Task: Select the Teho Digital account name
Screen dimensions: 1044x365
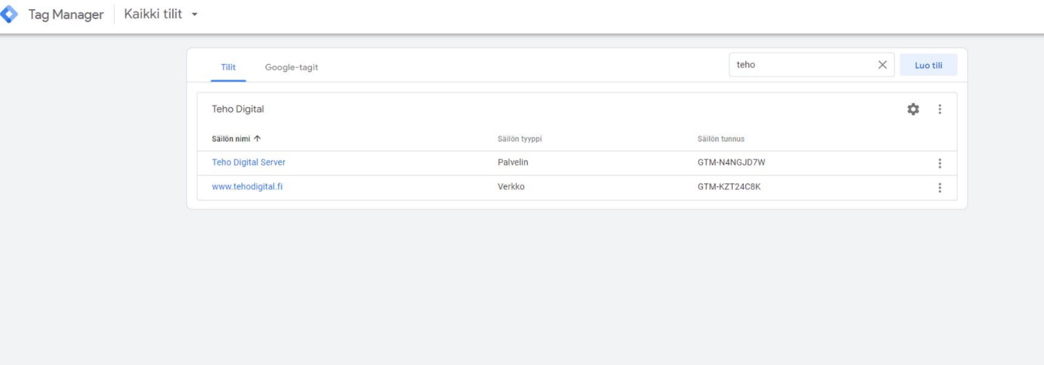Action: 238,109
